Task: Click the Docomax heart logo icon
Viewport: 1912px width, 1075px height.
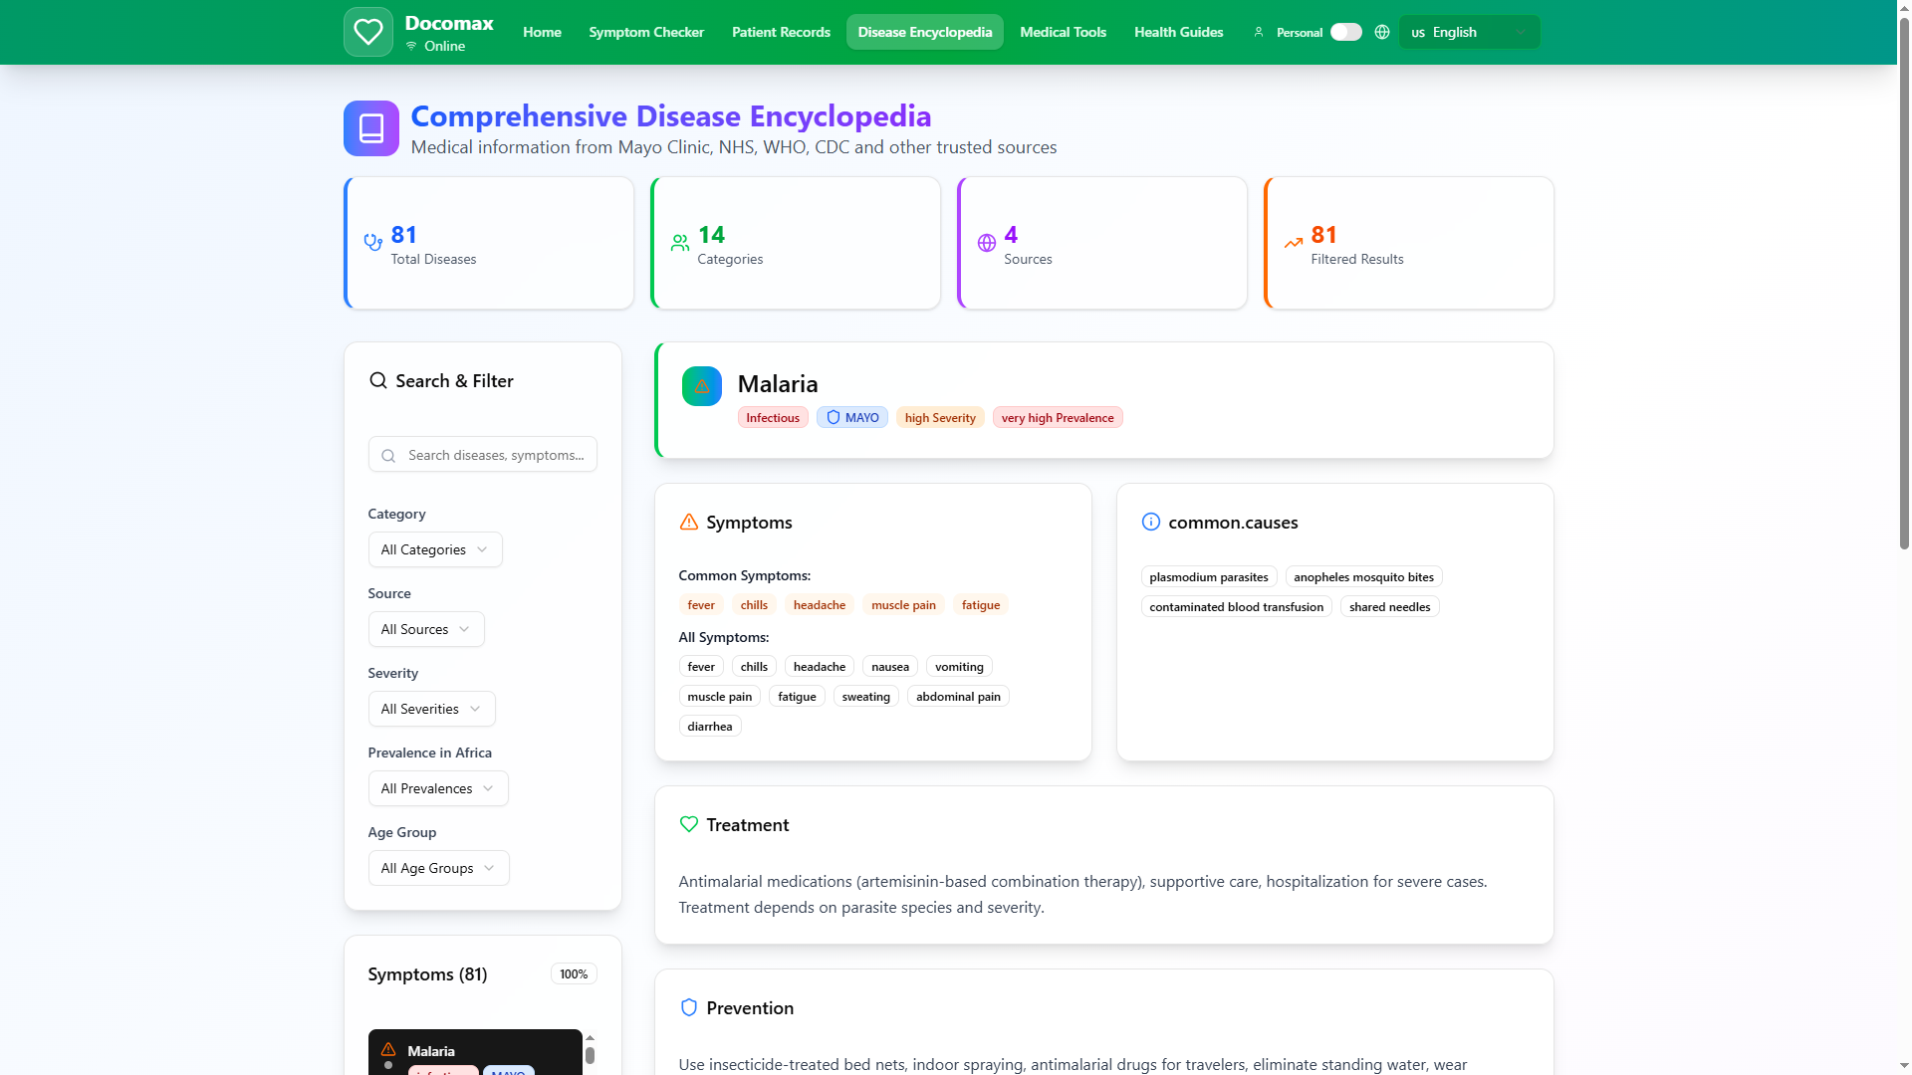Action: tap(367, 32)
